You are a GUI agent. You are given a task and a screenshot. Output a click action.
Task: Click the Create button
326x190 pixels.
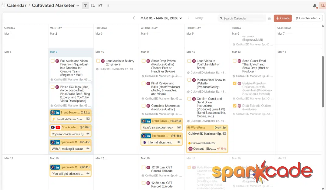282,18
